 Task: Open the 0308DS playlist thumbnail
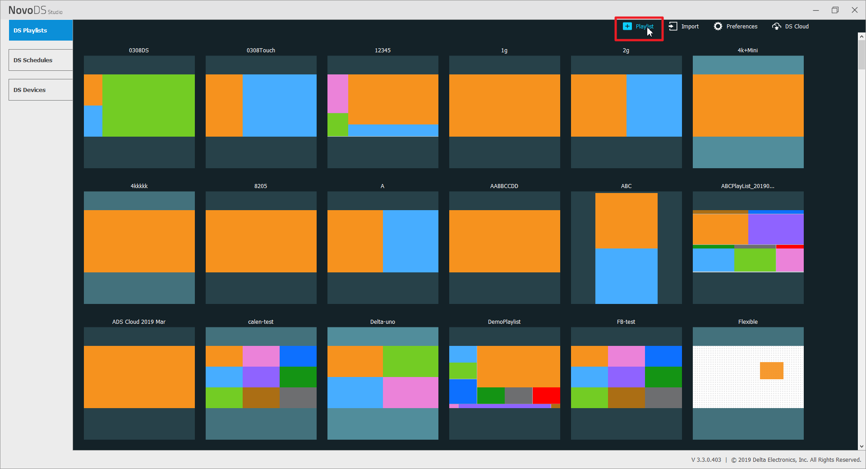click(139, 111)
